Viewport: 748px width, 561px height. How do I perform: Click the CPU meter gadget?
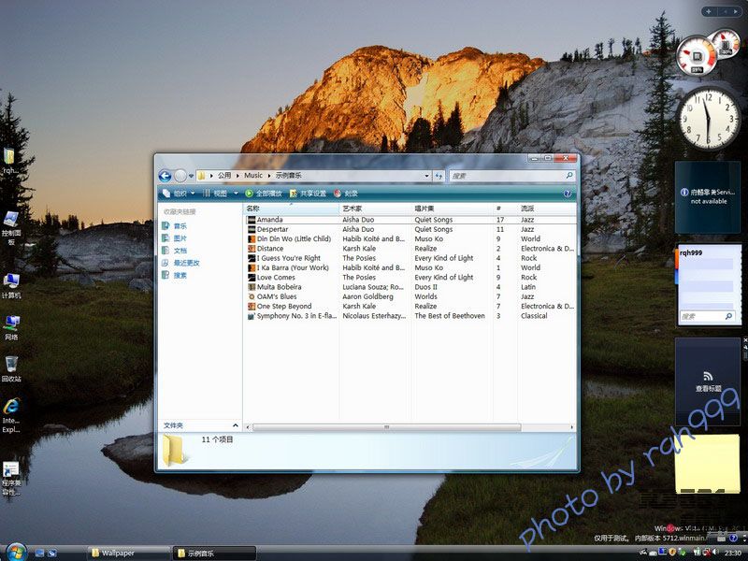point(698,56)
